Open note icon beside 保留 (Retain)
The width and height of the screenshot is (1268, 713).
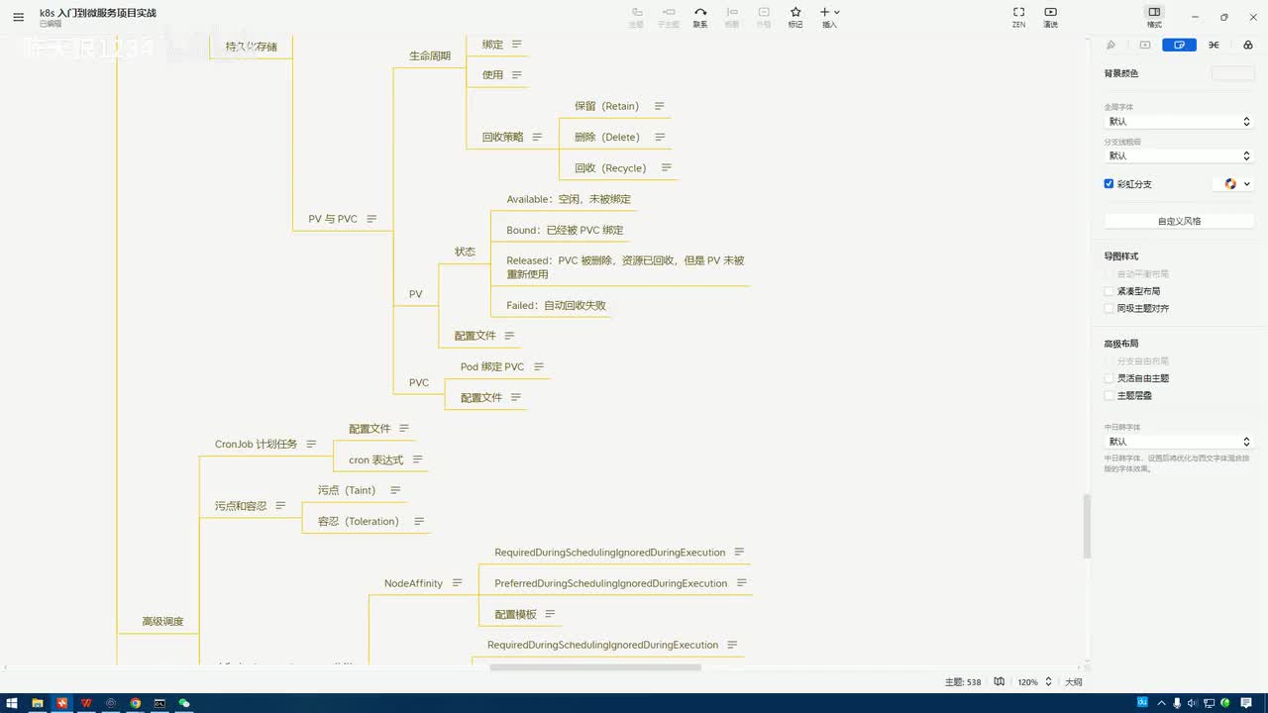coord(659,106)
